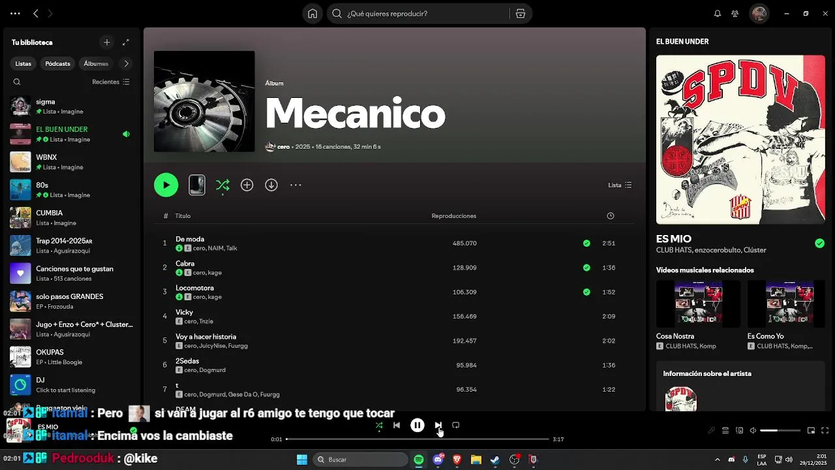Play the Mecanico album

coord(166,185)
